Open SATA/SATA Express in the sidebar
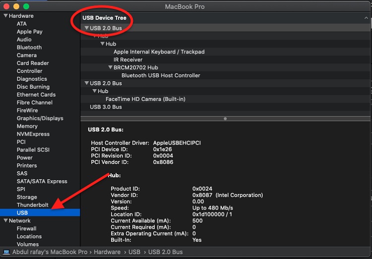The width and height of the screenshot is (372, 259). (42, 181)
